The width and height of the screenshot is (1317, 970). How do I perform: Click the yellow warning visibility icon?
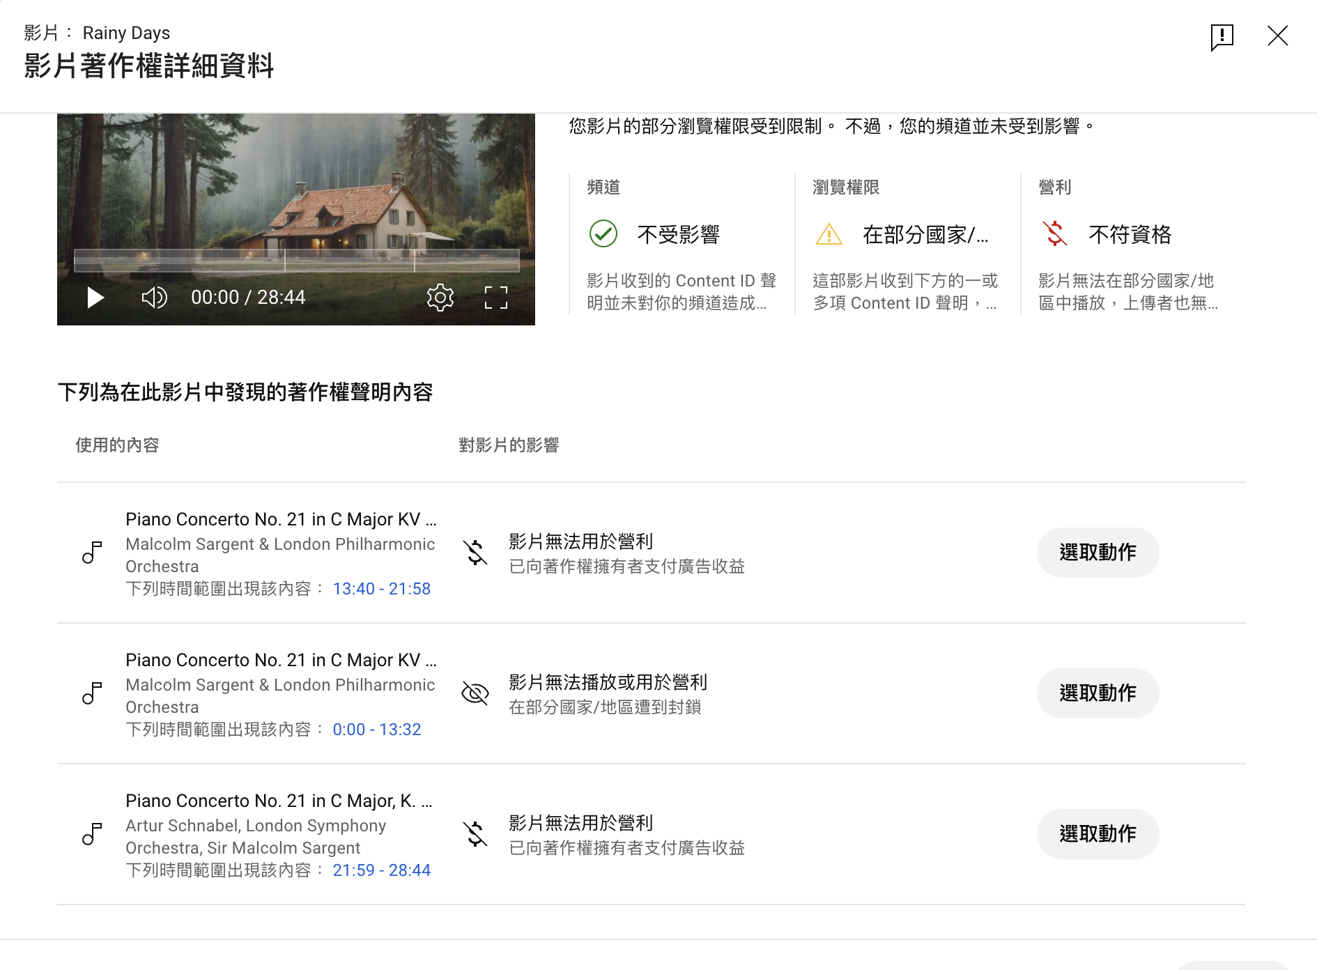pos(829,234)
